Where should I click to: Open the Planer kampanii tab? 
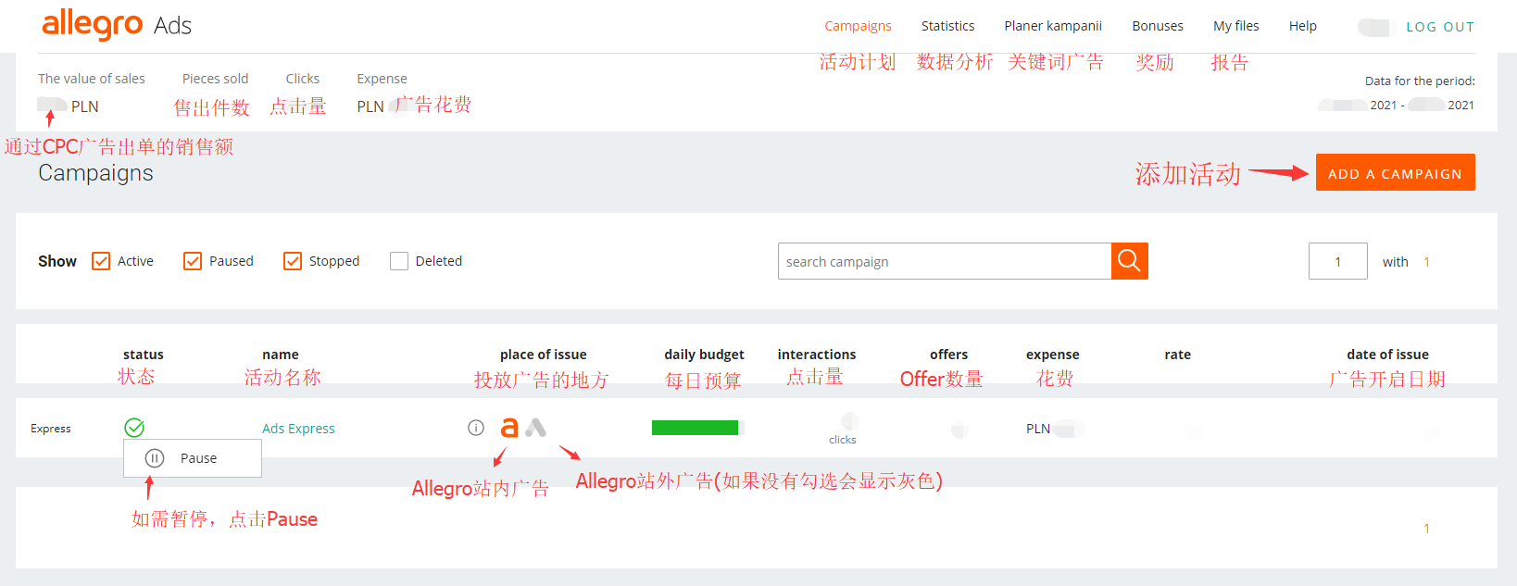pos(1053,26)
